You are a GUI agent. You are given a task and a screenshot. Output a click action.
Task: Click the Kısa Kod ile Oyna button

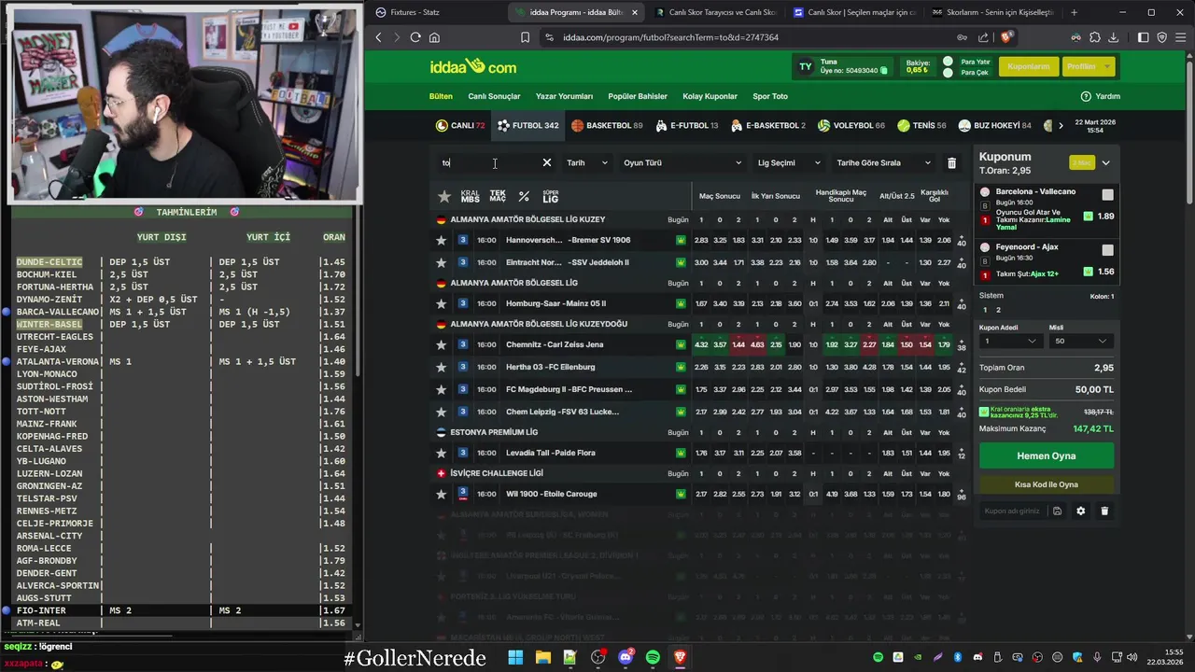(1046, 484)
